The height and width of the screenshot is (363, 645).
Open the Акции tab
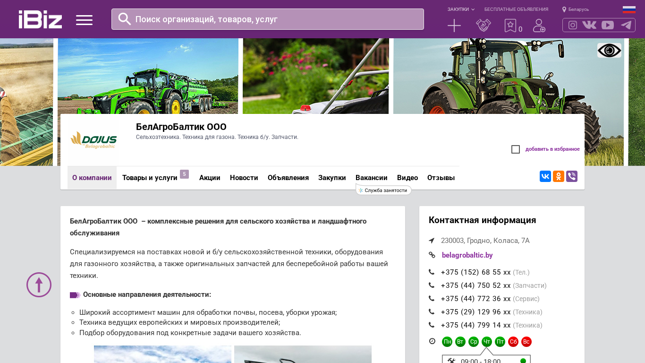(210, 178)
